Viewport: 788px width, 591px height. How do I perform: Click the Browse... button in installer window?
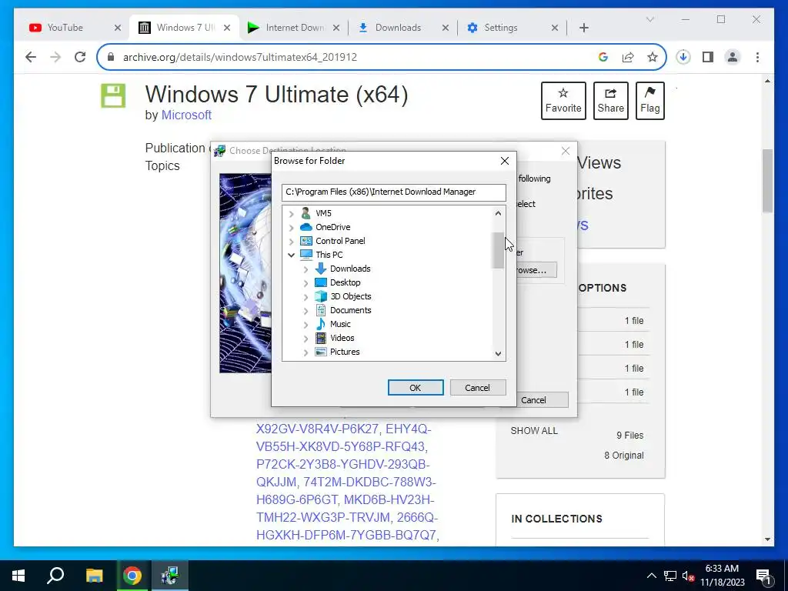536,270
